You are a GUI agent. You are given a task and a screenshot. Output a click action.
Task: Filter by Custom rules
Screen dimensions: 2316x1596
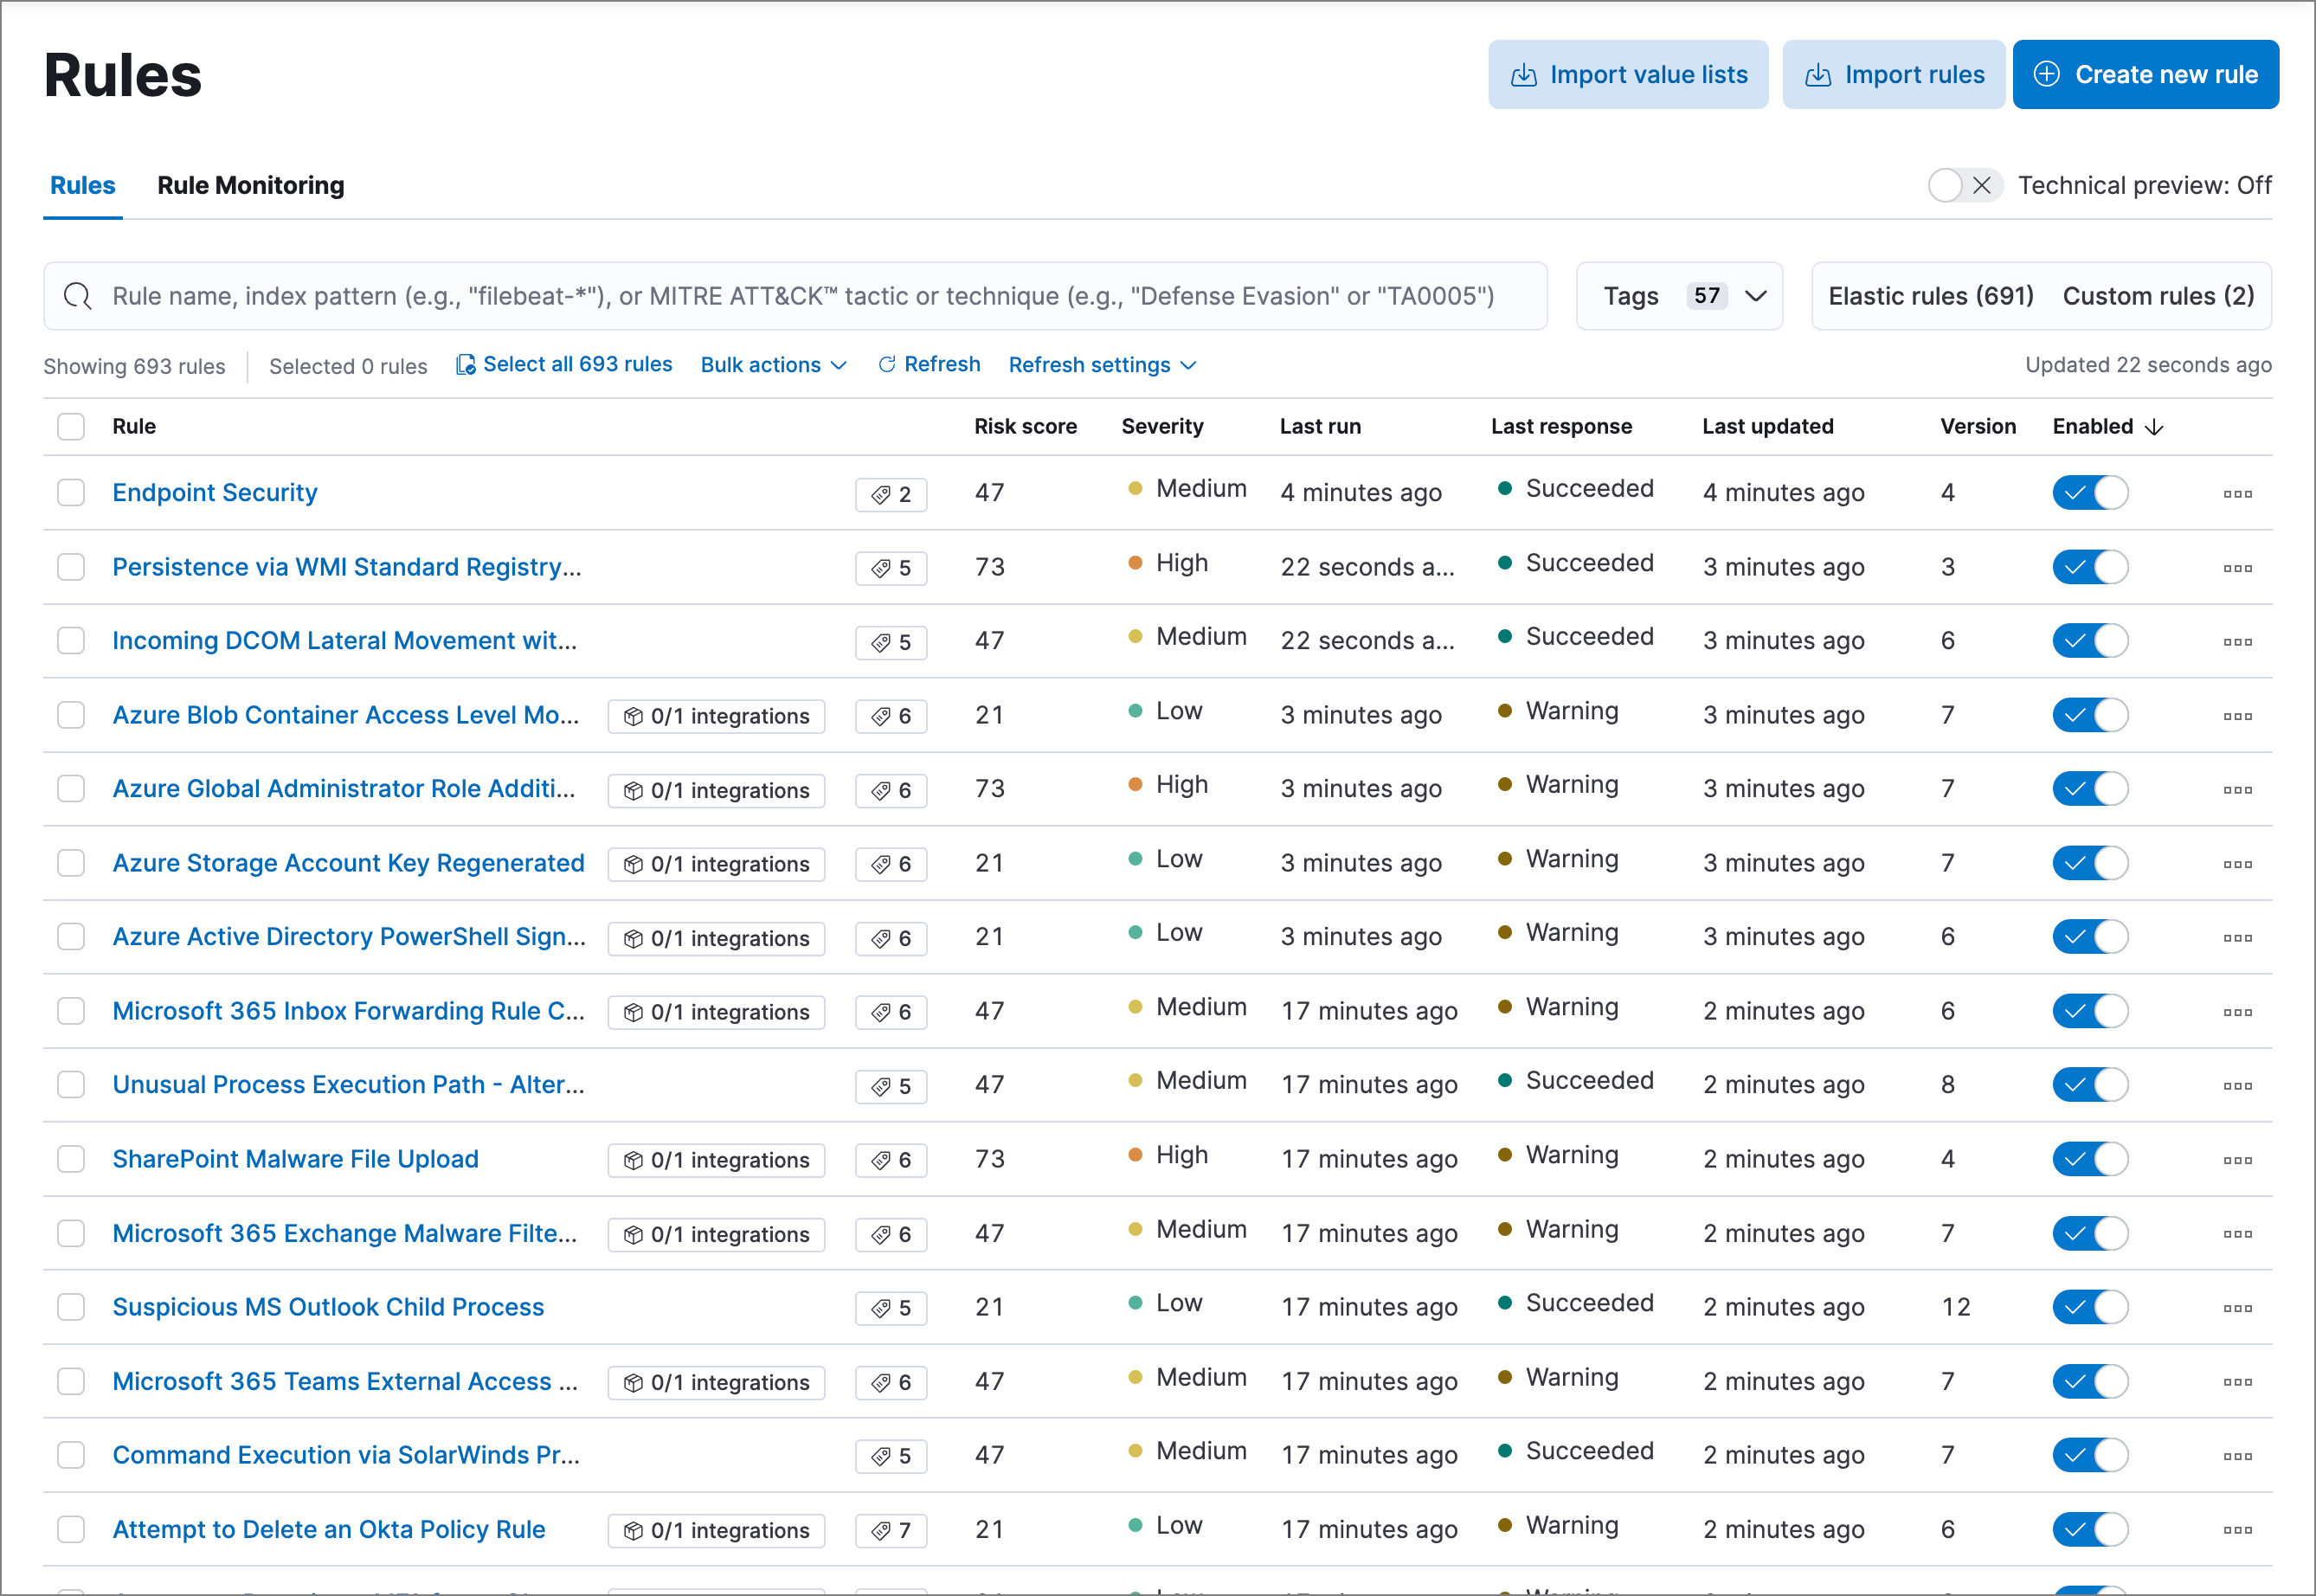[x=2158, y=296]
